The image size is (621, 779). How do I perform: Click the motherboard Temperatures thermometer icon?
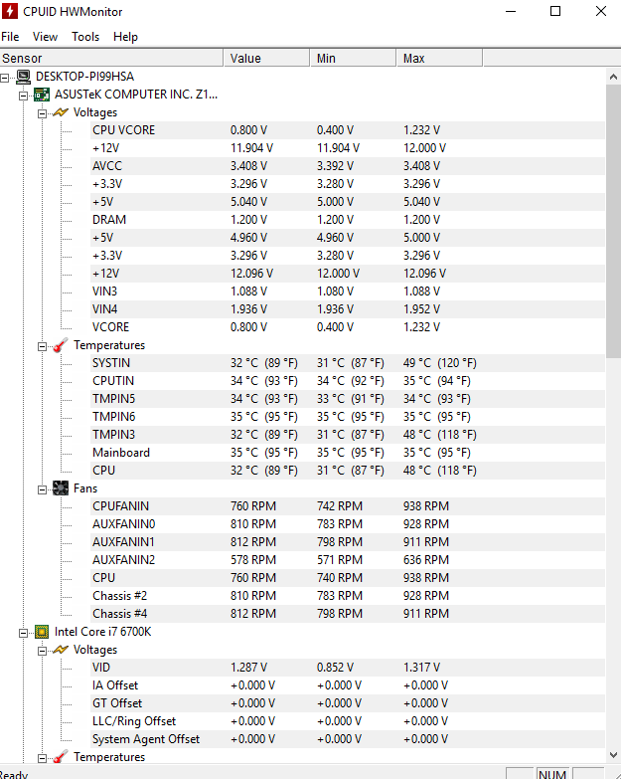[x=60, y=345]
